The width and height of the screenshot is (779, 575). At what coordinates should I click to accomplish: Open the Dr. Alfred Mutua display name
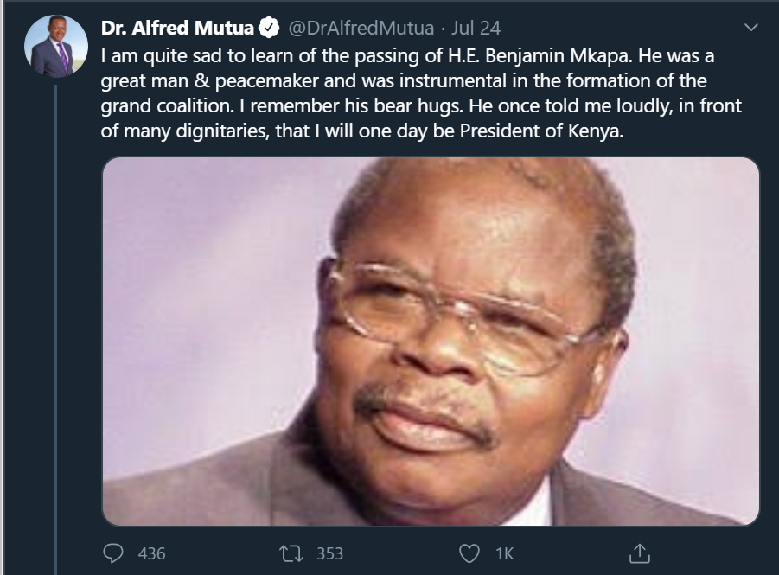177,29
